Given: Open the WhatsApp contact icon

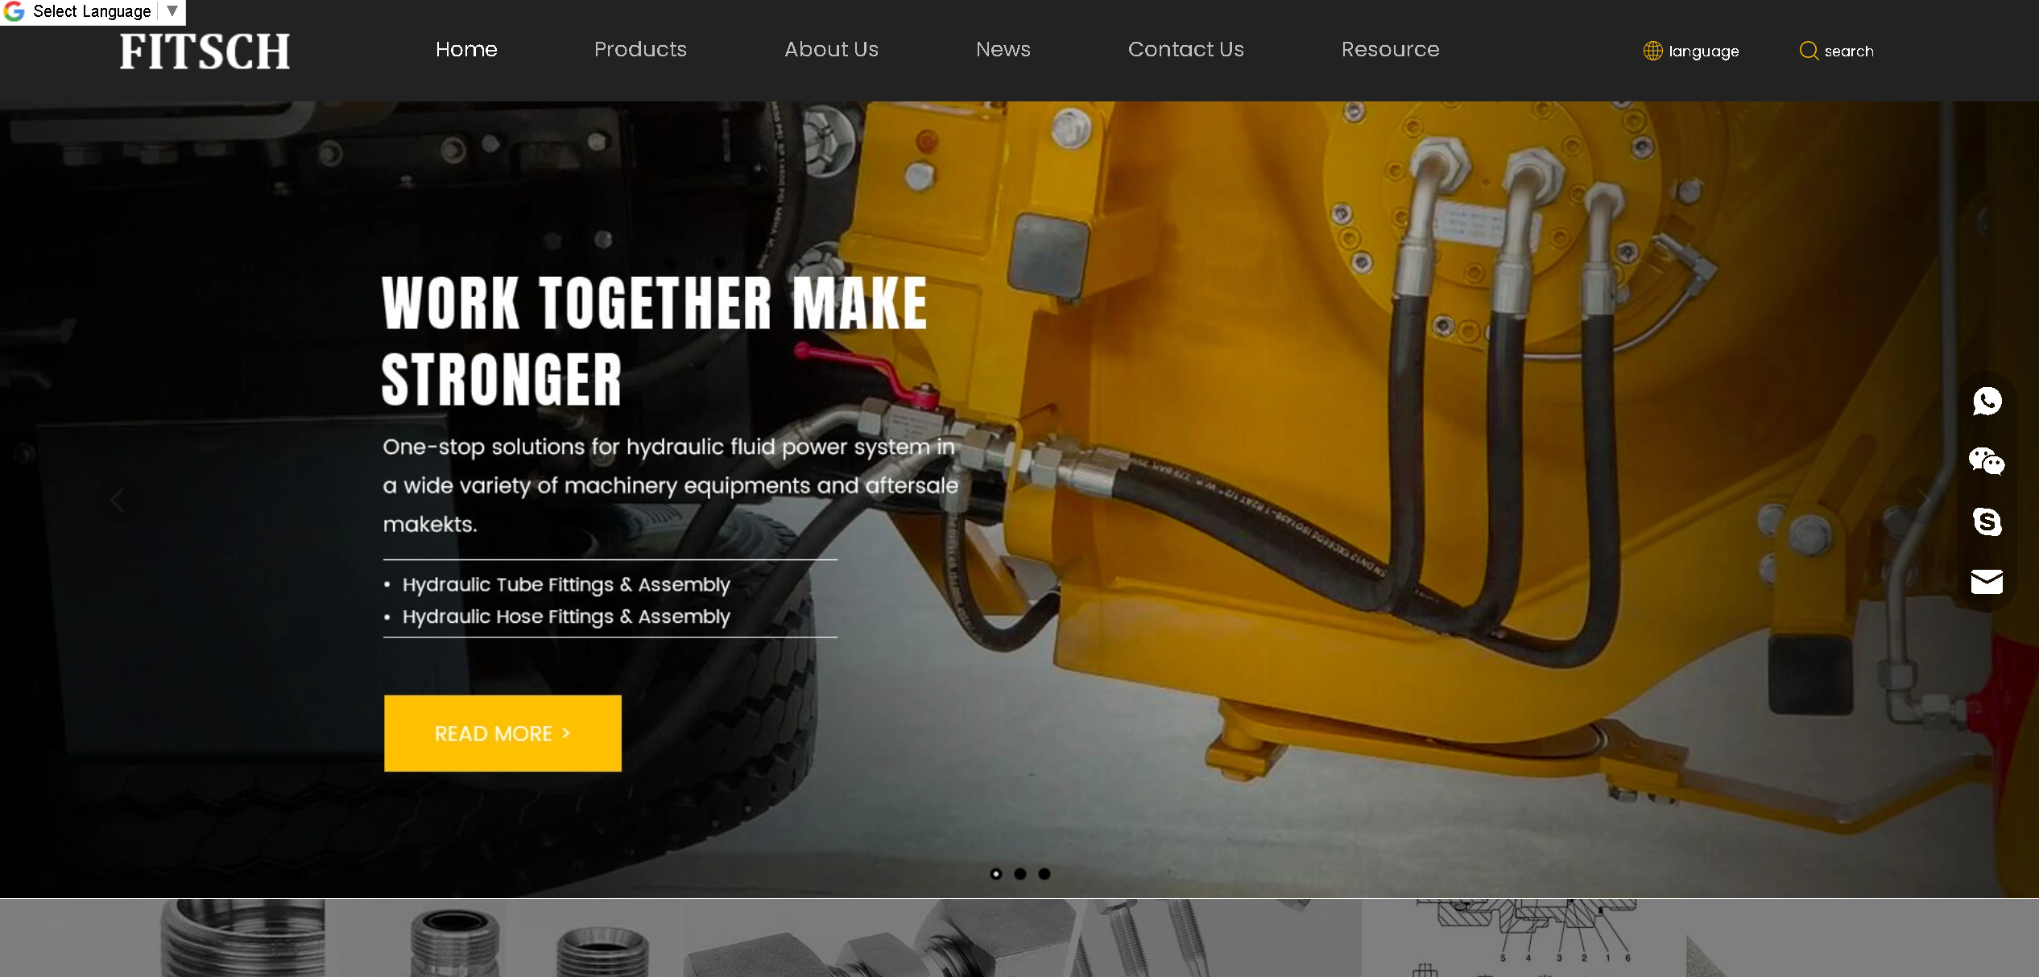Looking at the screenshot, I should click(x=1987, y=401).
